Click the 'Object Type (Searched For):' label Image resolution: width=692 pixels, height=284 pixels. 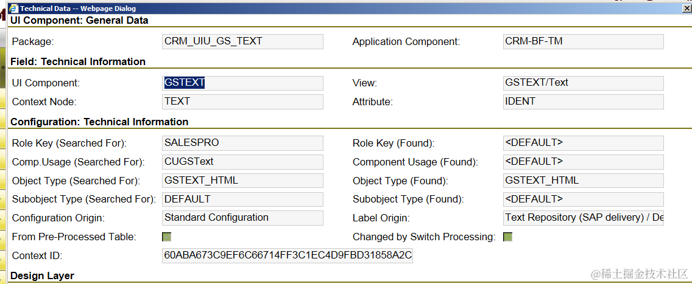76,181
